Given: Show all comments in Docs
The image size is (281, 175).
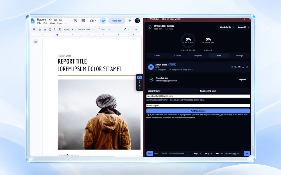Looking at the screenshot, I should [x=83, y=21].
